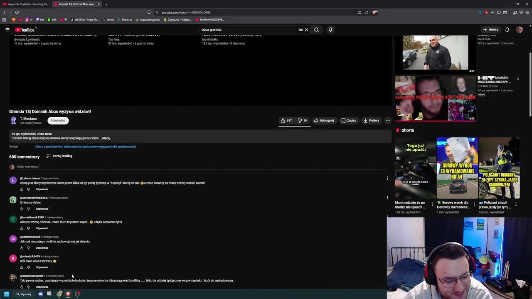
Task: Click the browser address bar URL
Action: click(x=186, y=12)
